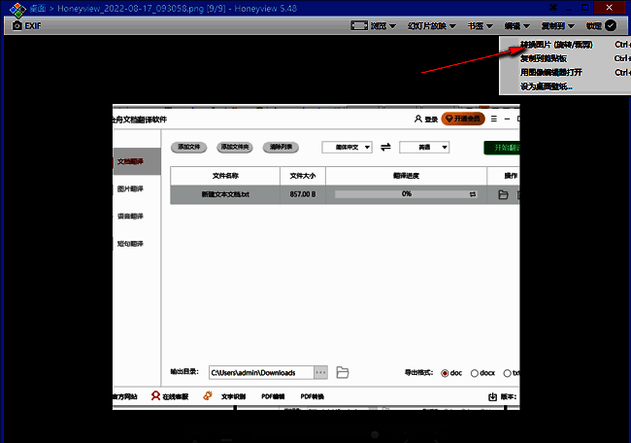
Task: Click the login (登录) user icon
Action: [x=418, y=119]
